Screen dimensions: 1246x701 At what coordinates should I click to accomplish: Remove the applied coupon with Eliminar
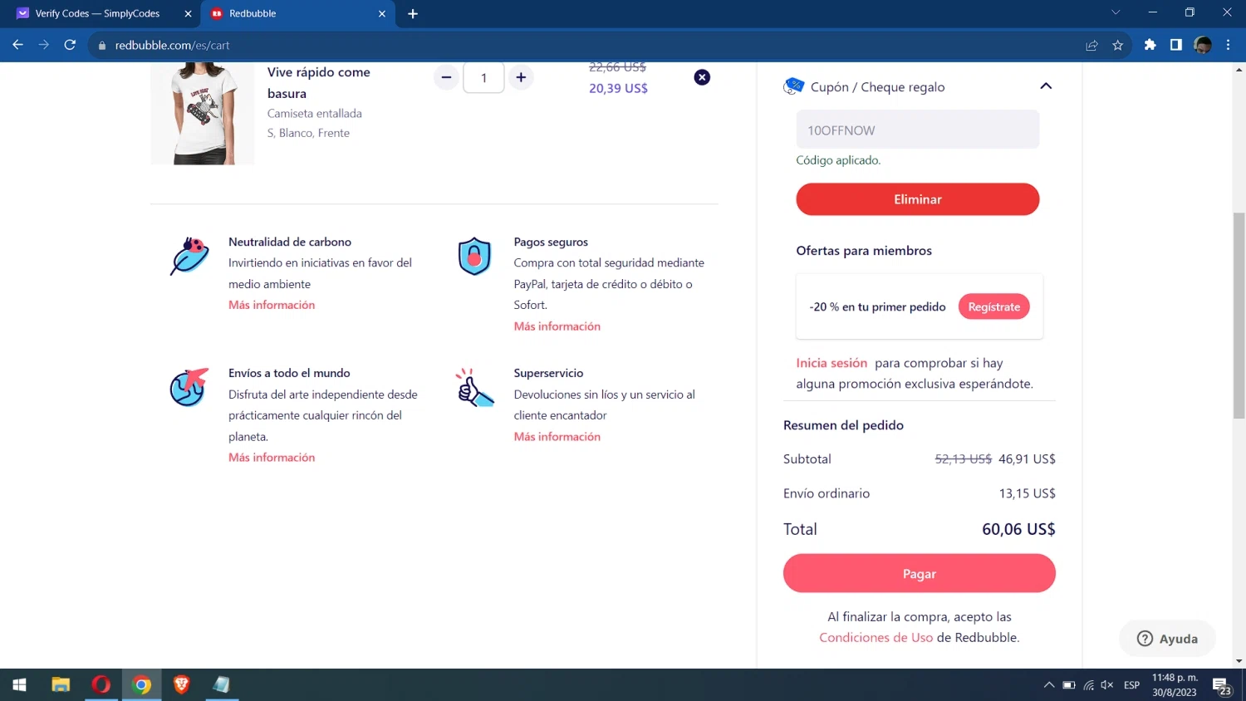point(917,199)
